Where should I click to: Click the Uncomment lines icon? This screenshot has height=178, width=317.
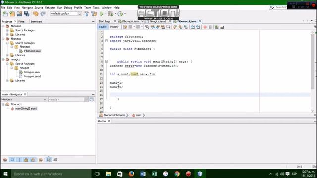[x=222, y=27]
